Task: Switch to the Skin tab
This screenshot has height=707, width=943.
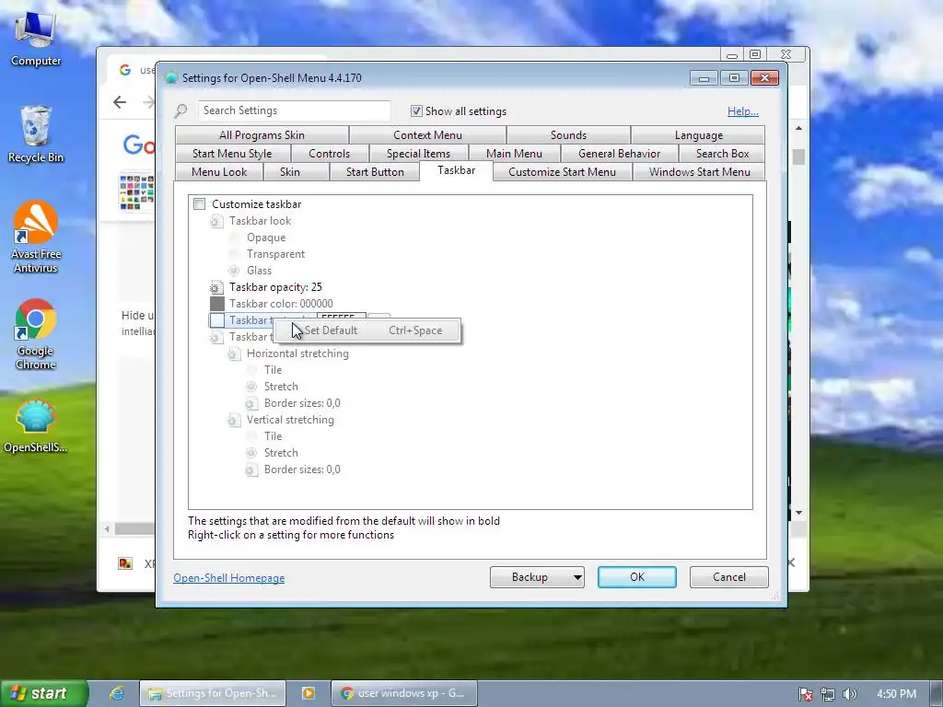Action: [290, 172]
